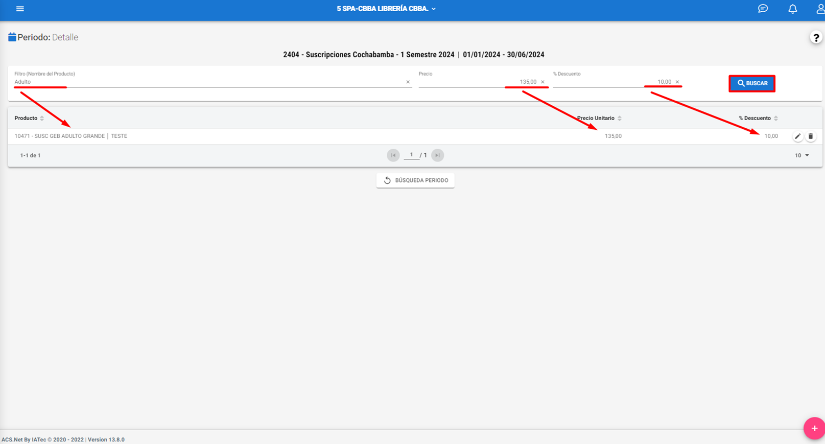Click the BUSCAR search button

click(x=752, y=83)
